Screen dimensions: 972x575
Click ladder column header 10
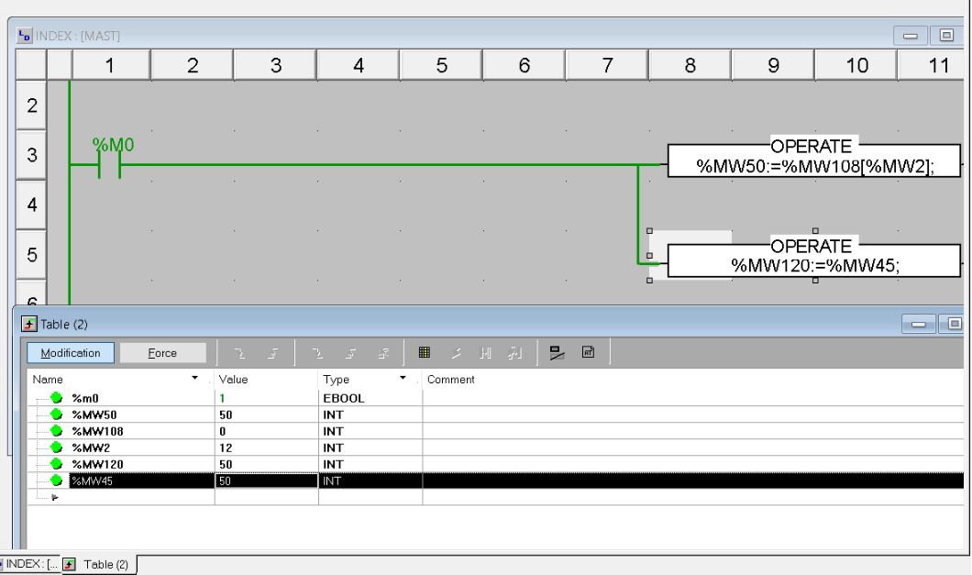856,64
